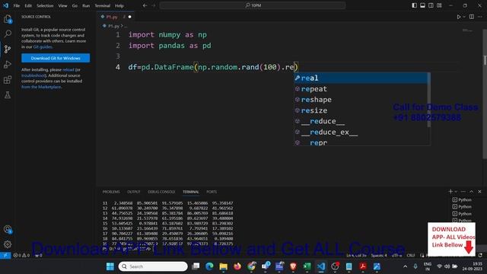Click the remote window indicator in status bar
The image size is (487, 274).
click(x=5, y=256)
